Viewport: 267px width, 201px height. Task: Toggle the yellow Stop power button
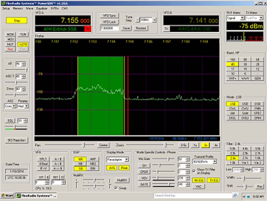tap(17, 21)
